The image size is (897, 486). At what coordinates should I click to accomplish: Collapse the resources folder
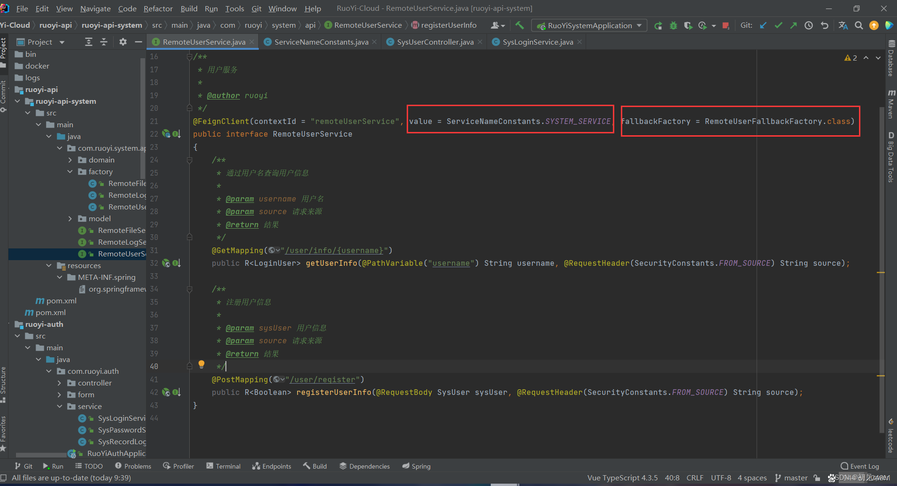click(49, 265)
